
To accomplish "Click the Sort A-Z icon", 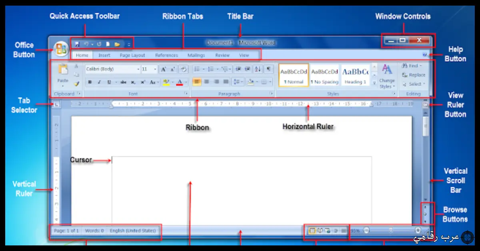I will pyautogui.click(x=258, y=69).
